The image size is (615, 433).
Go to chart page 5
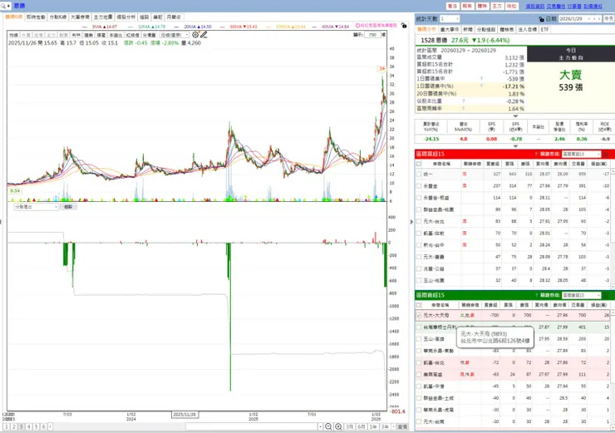[x=36, y=426]
